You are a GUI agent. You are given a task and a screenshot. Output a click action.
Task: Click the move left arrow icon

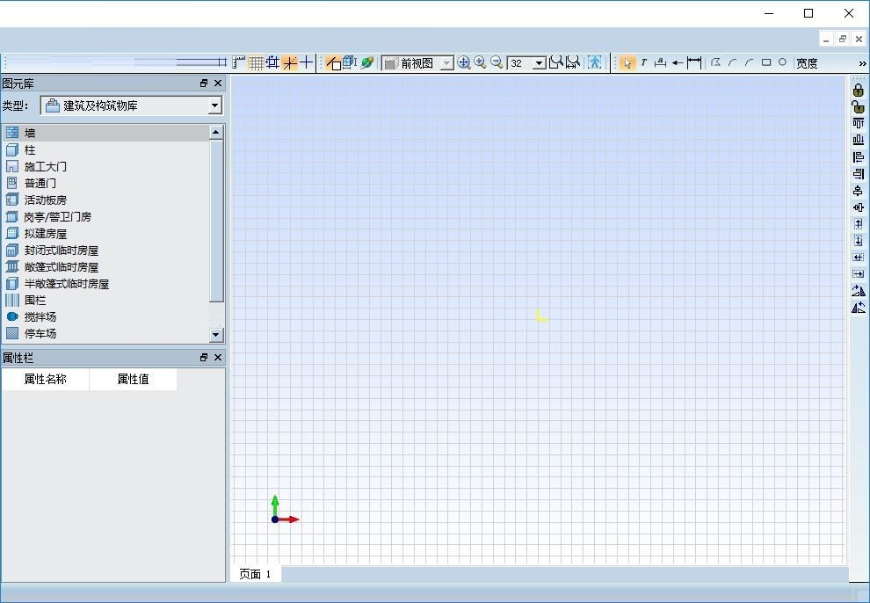[x=859, y=257]
